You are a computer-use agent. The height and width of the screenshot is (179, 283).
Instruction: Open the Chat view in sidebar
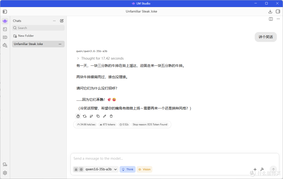point(5,21)
